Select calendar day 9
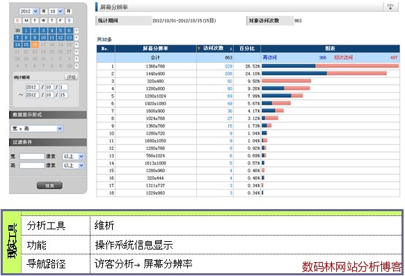405x276 pixels. (x=35, y=38)
